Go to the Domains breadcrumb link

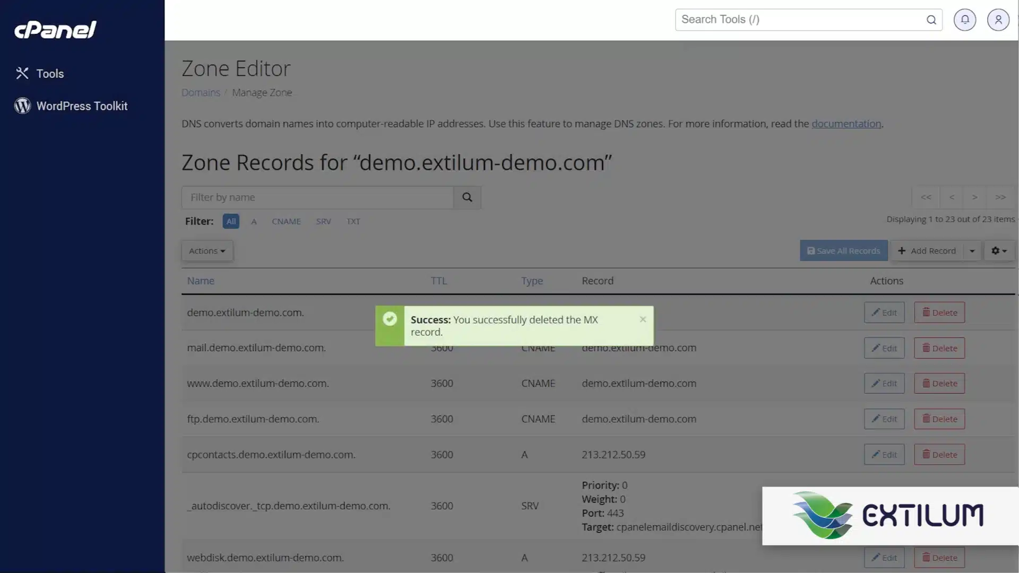click(x=201, y=92)
